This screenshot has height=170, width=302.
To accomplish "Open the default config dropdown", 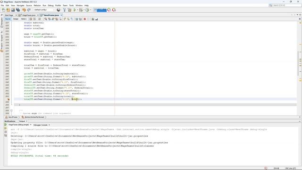I will click(x=44, y=10).
